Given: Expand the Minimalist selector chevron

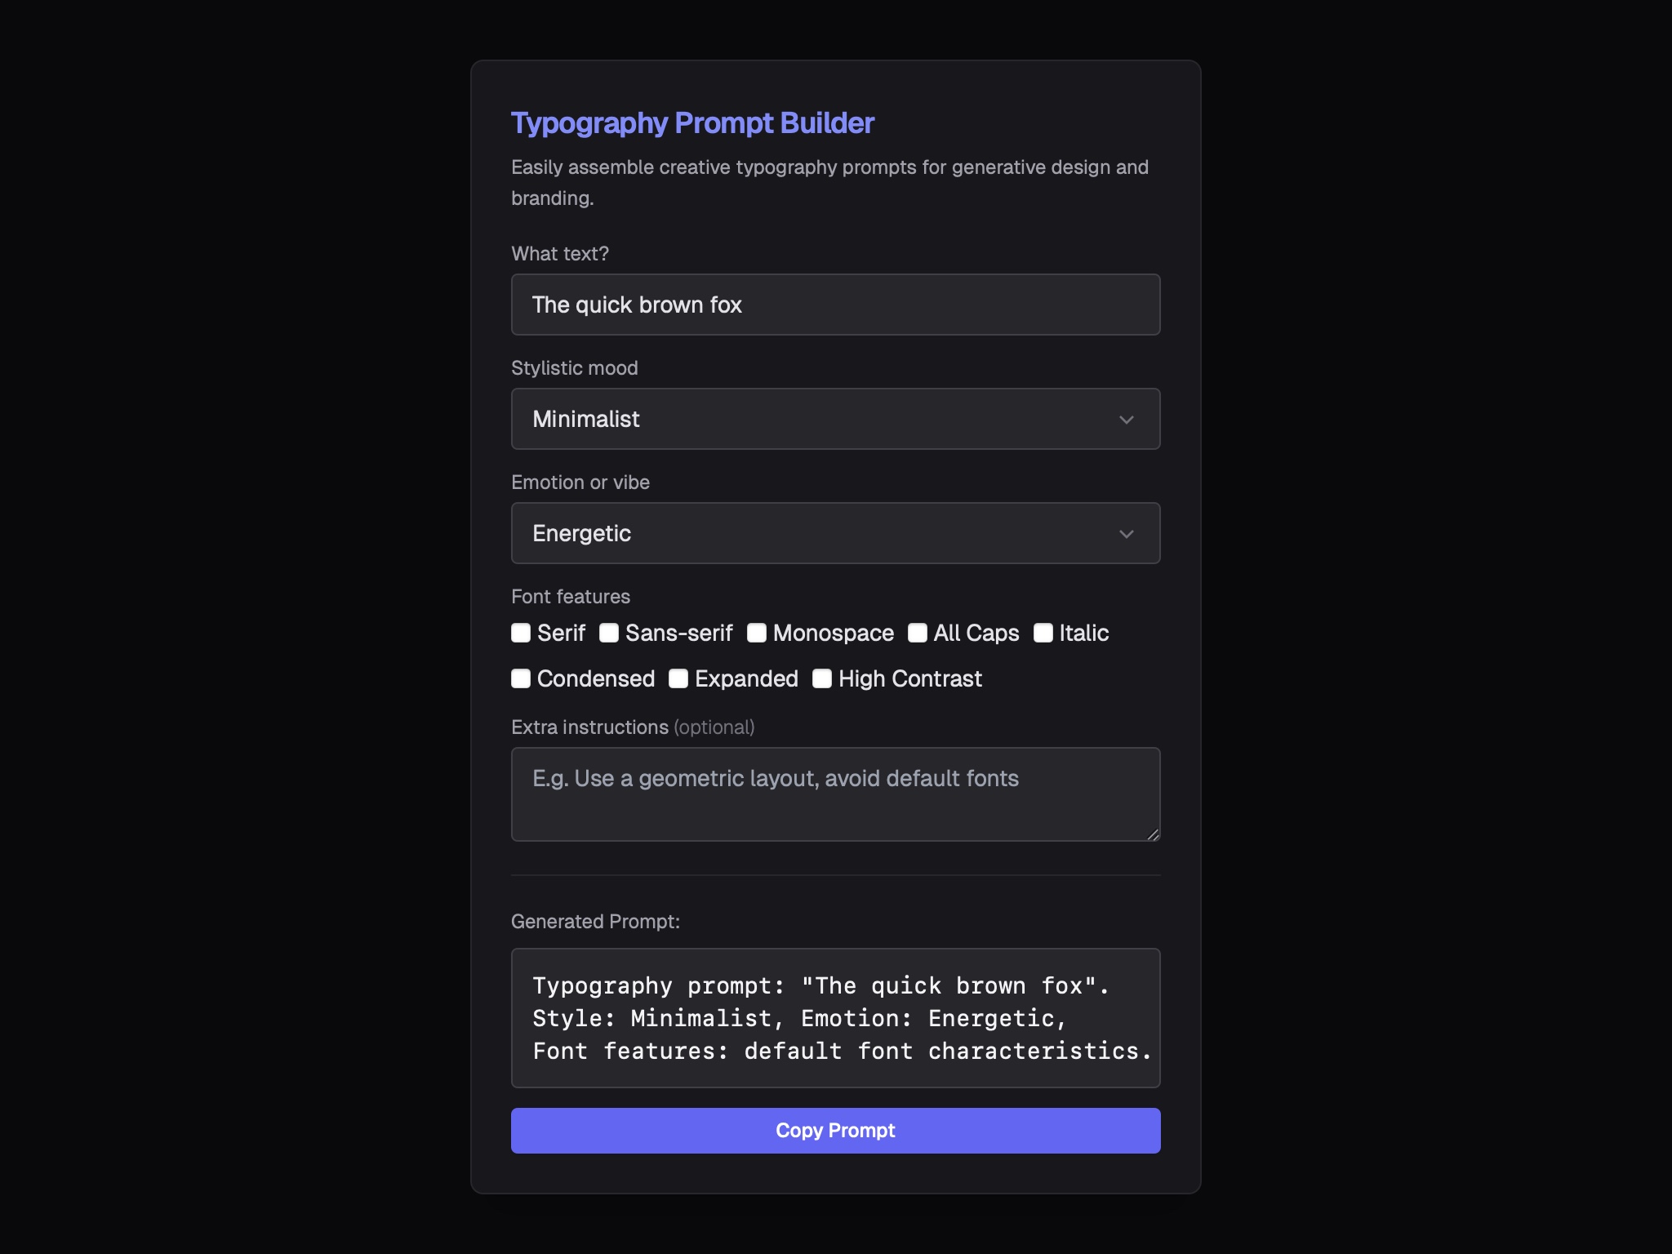Looking at the screenshot, I should [x=1127, y=420].
